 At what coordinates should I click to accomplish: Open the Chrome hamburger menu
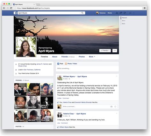pos(145,8)
